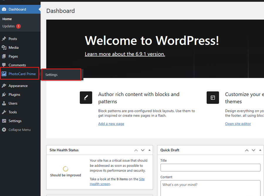The width and height of the screenshot is (264, 196).
Task: Click the Pages stacked-sheets icon
Action: pyautogui.click(x=4, y=56)
